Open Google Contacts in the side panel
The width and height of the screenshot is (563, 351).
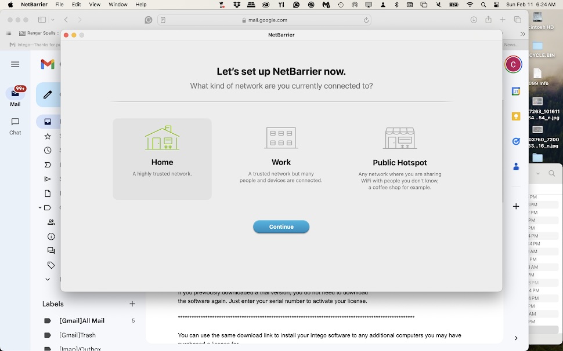[x=516, y=166]
